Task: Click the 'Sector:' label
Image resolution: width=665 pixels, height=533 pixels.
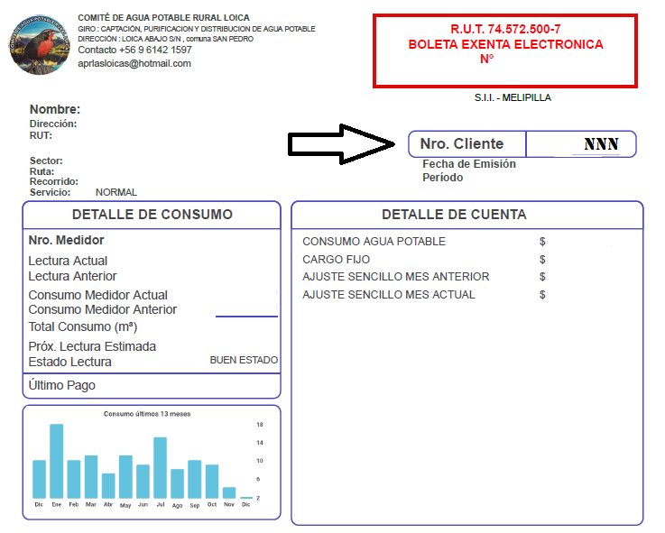Action: click(x=46, y=161)
